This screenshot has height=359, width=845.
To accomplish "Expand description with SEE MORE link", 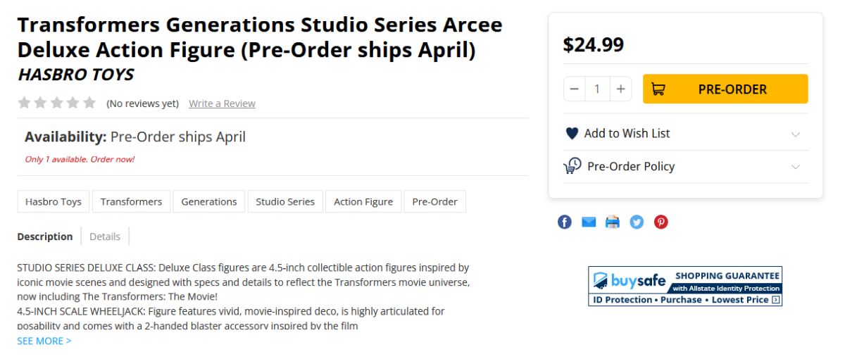I will click(x=44, y=341).
